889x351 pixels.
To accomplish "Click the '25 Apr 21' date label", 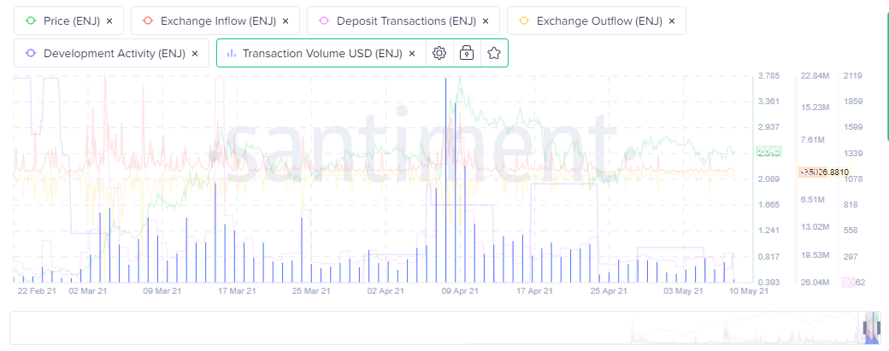I will click(x=609, y=291).
